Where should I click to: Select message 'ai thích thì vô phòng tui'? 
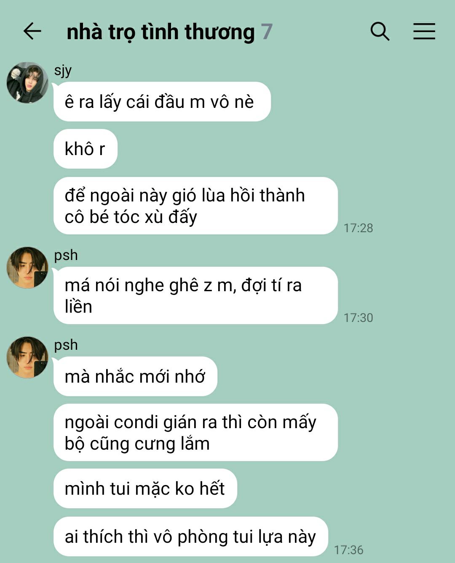(190, 536)
